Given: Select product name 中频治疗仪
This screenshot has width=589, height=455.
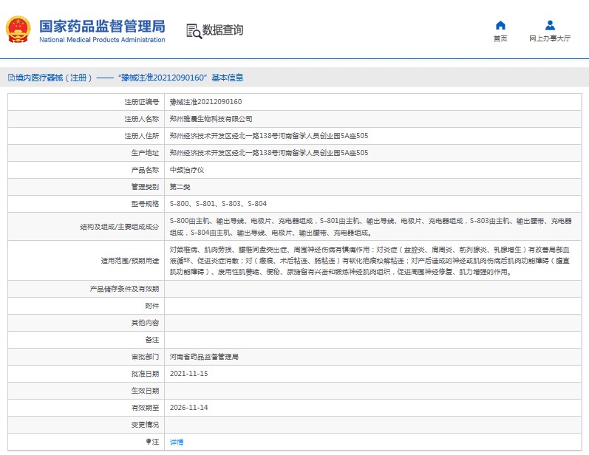Looking at the screenshot, I should (x=187, y=170).
